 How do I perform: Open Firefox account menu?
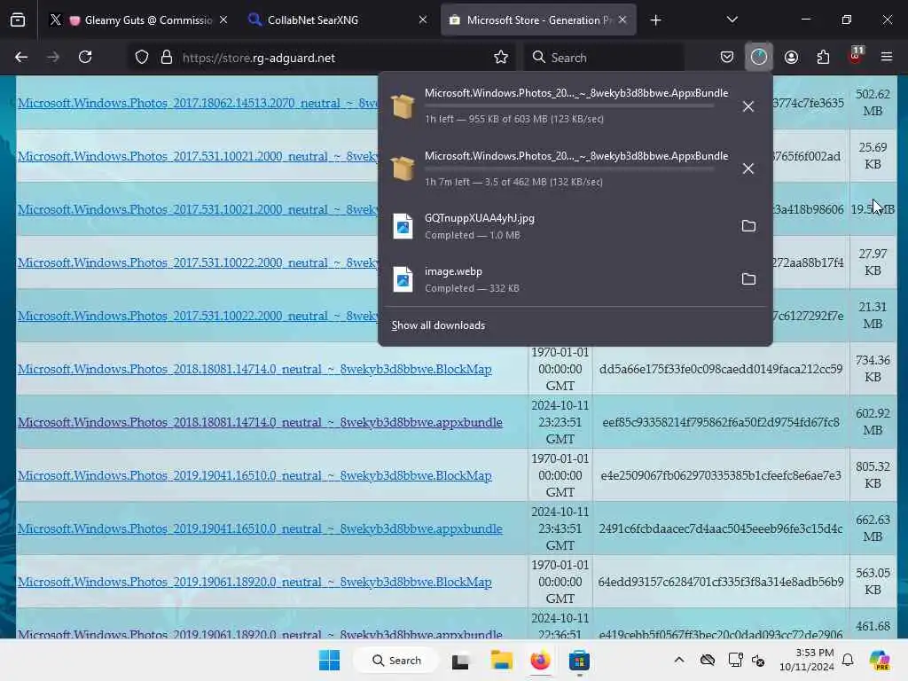pos(792,58)
